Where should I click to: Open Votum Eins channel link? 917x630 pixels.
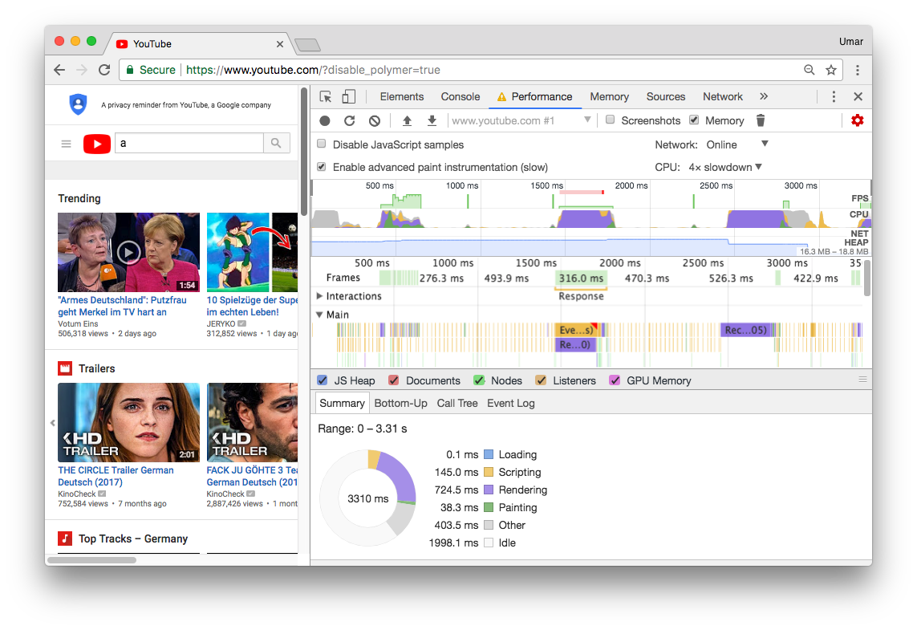coord(78,323)
